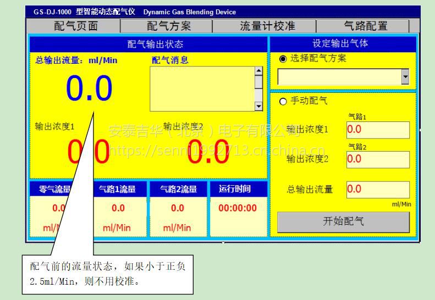Go to the 流量计校准 tab

[267, 26]
